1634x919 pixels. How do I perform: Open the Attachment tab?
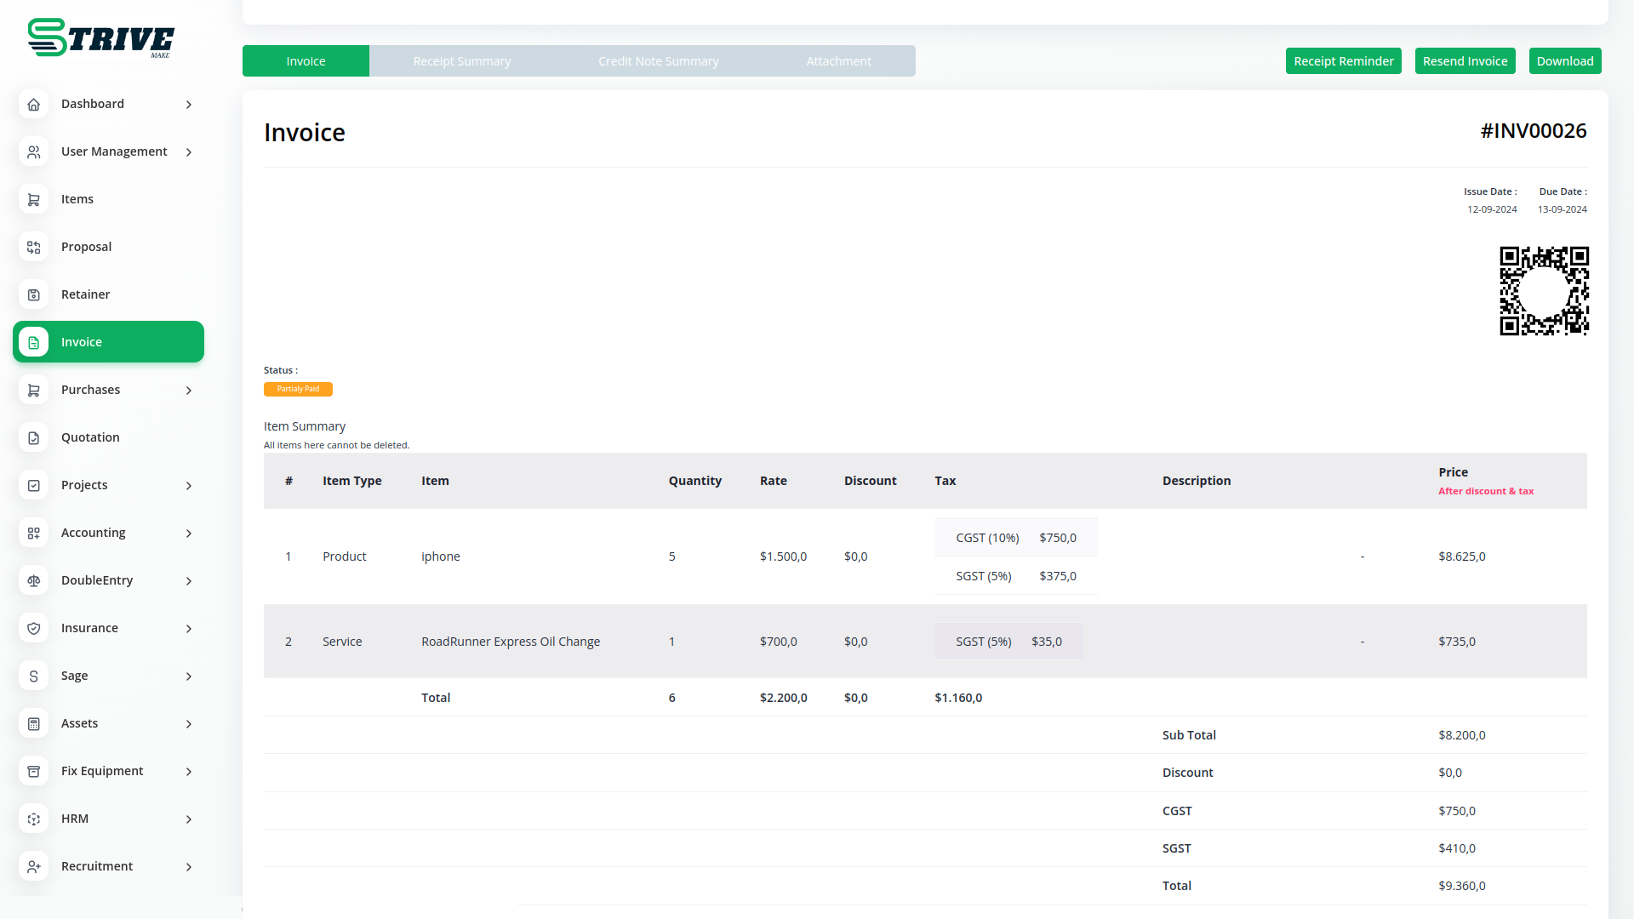pyautogui.click(x=838, y=61)
